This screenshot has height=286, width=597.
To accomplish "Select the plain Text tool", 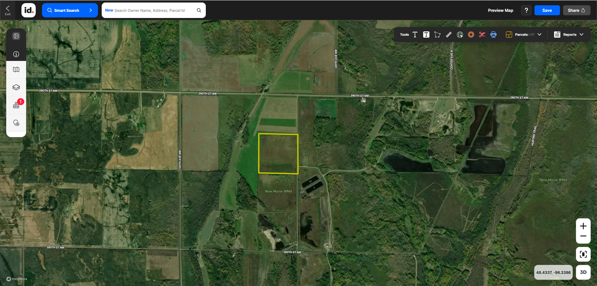I will tap(415, 35).
